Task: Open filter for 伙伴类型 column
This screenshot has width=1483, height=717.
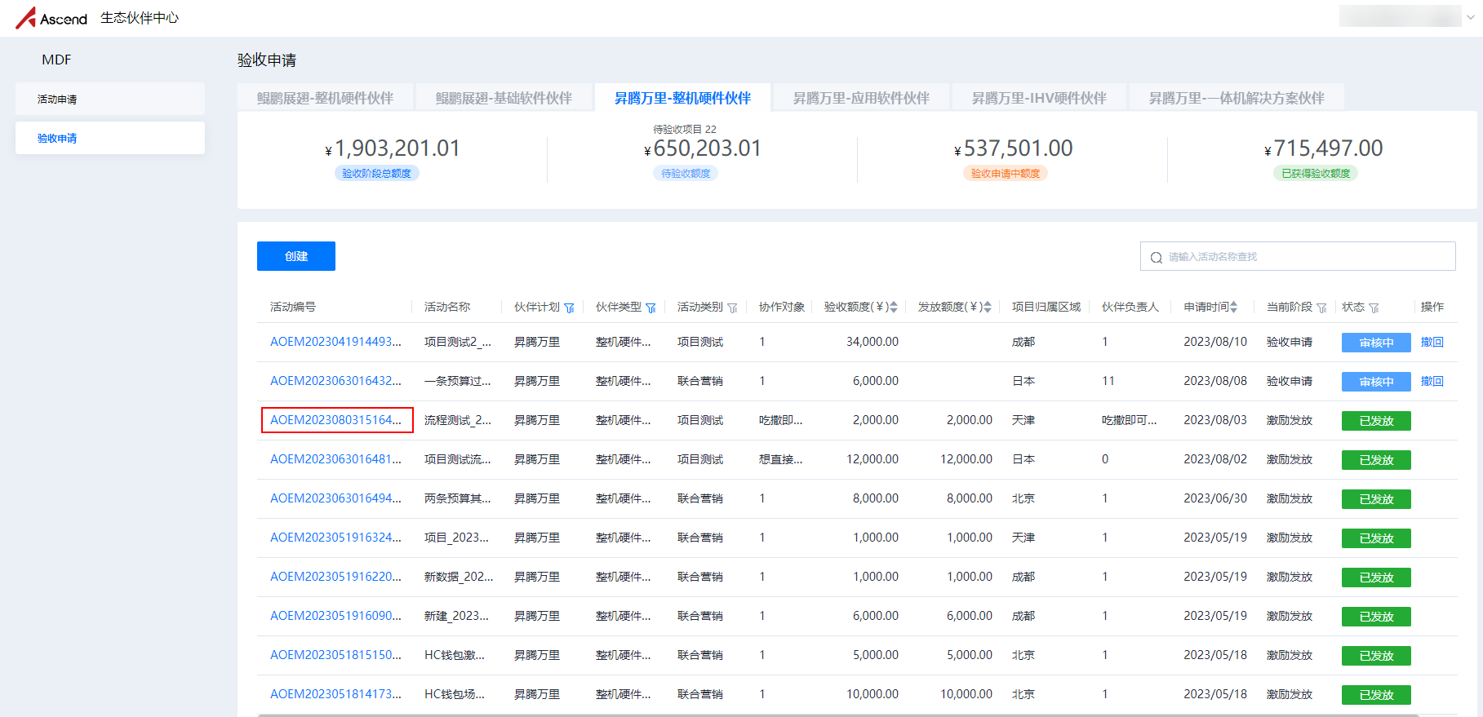Action: tap(650, 308)
